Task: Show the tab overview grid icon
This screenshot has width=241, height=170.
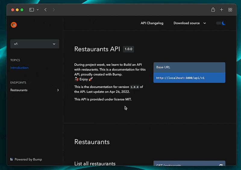Action: pos(230,10)
